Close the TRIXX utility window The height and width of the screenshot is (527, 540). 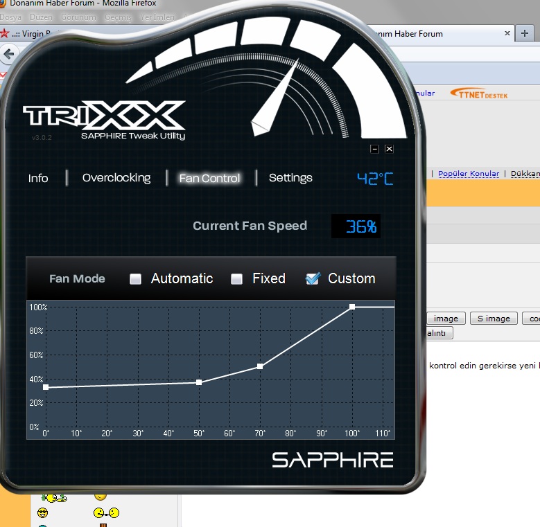tap(389, 149)
